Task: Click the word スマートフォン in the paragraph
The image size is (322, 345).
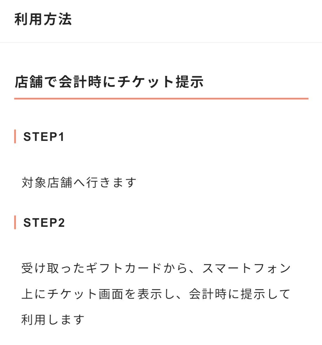Action: [247, 268]
